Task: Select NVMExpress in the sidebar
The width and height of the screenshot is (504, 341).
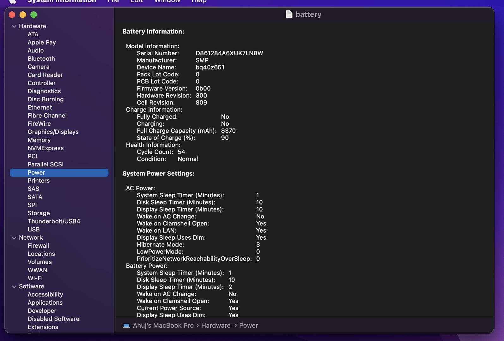Action: (x=46, y=148)
